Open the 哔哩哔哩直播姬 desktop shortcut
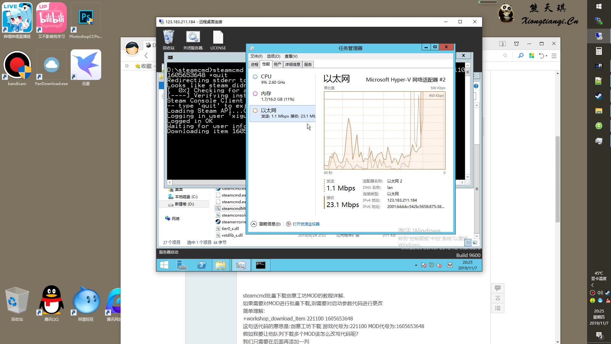Image resolution: width=611 pixels, height=344 pixels. tap(17, 20)
